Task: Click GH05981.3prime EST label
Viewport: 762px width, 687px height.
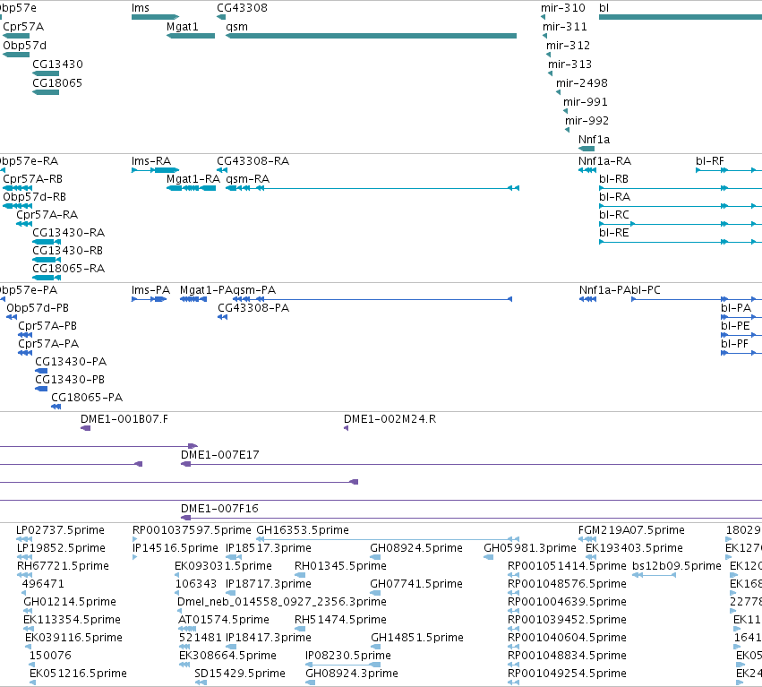Action: [530, 548]
